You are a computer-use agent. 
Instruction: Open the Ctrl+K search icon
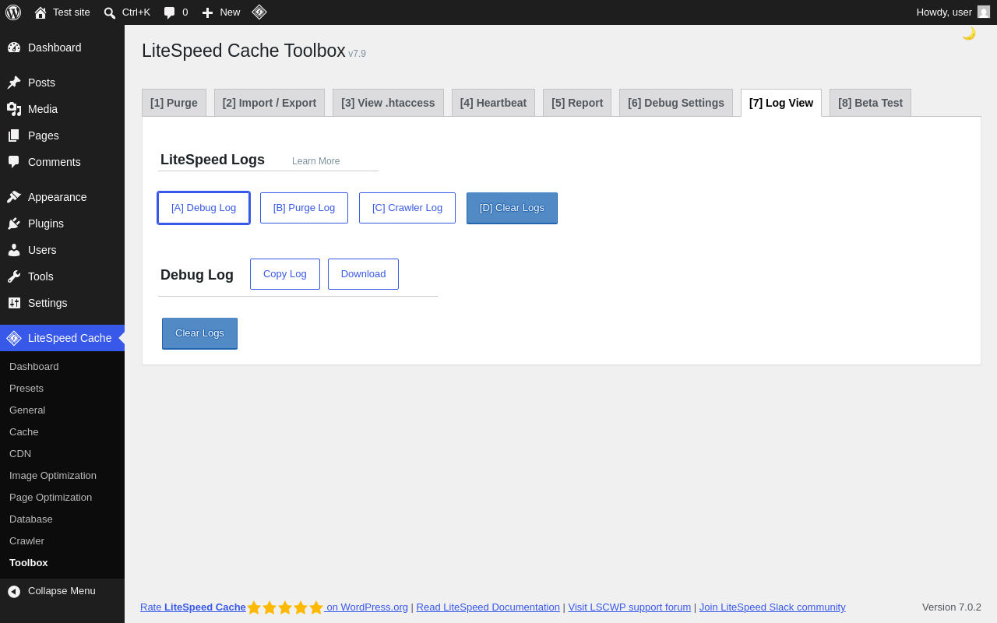click(110, 12)
